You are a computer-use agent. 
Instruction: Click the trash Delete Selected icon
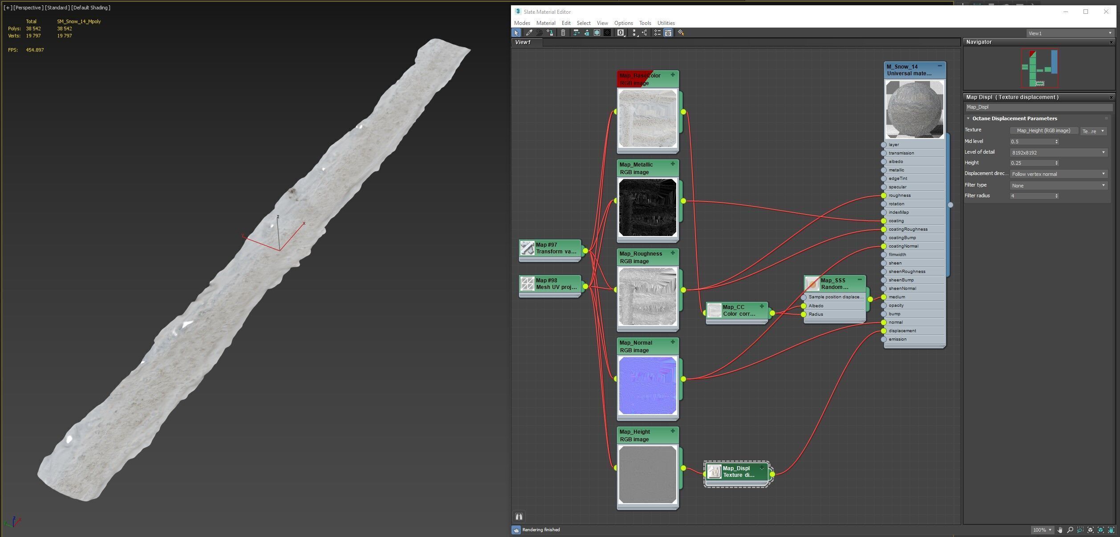click(563, 33)
